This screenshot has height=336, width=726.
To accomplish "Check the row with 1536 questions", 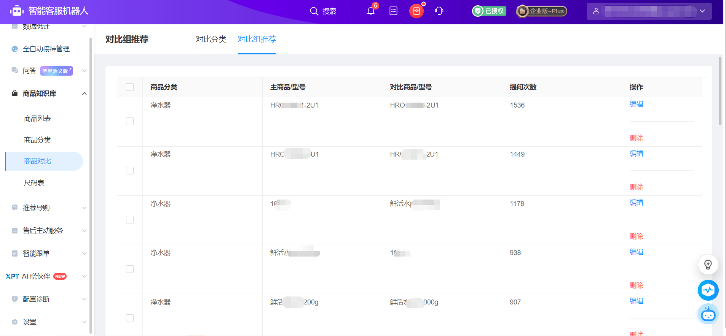I will coord(130,121).
